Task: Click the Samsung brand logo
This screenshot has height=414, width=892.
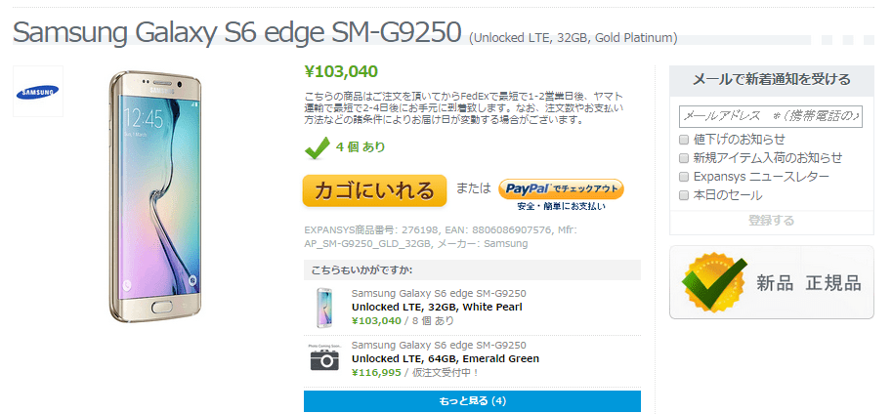Action: point(37,91)
